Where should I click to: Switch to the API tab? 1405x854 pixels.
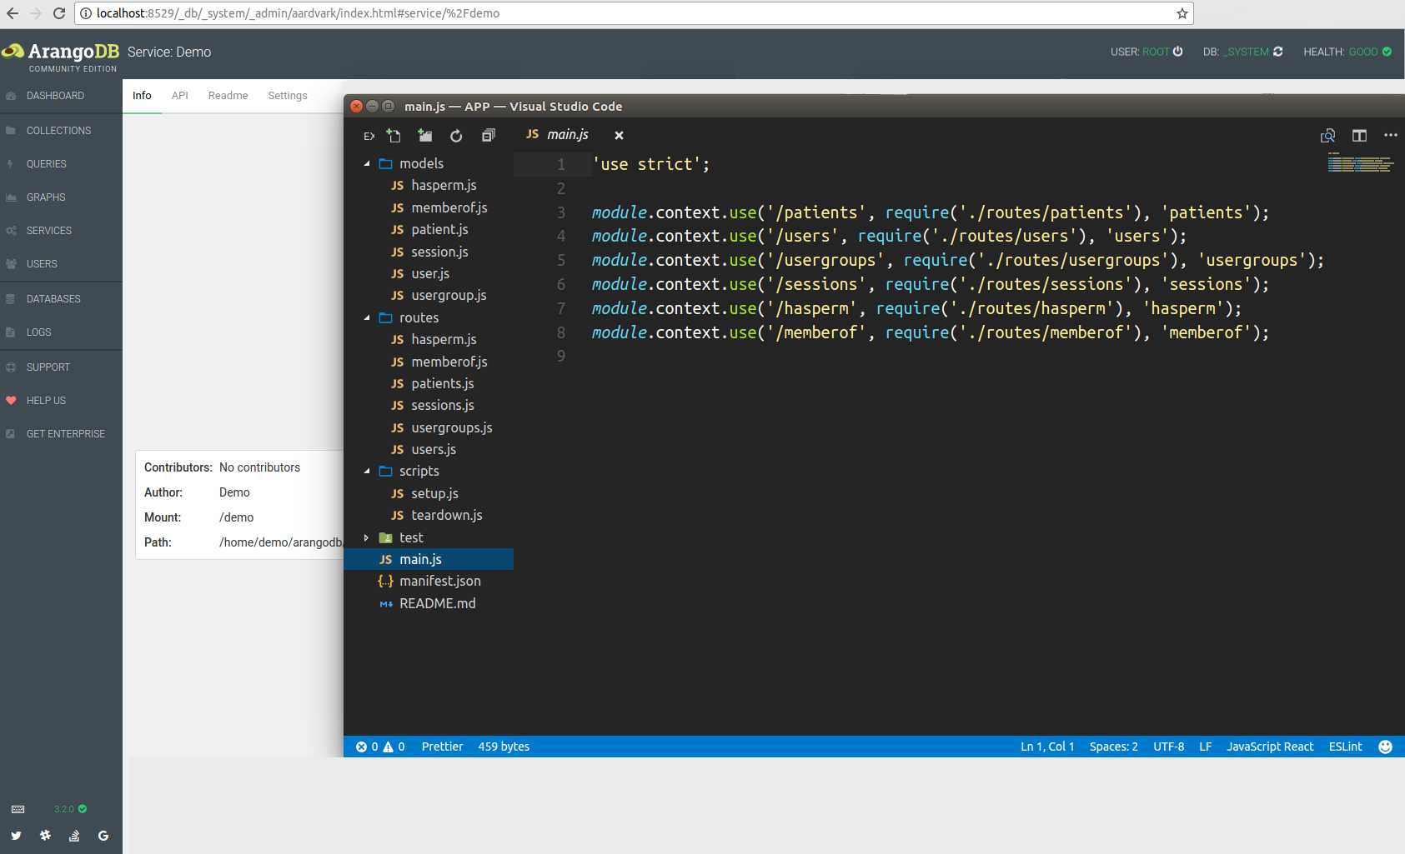click(x=180, y=96)
